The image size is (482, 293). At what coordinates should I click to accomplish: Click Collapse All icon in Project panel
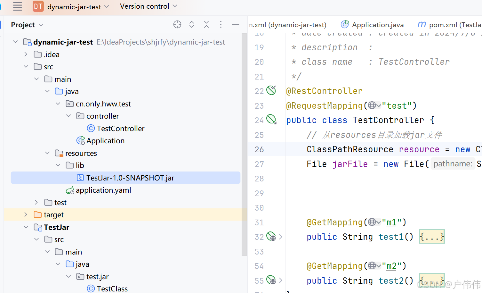click(206, 25)
